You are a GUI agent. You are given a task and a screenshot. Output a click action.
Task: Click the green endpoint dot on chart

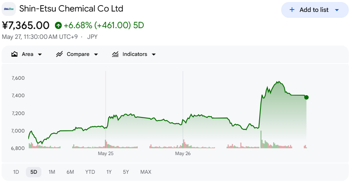pyautogui.click(x=306, y=97)
